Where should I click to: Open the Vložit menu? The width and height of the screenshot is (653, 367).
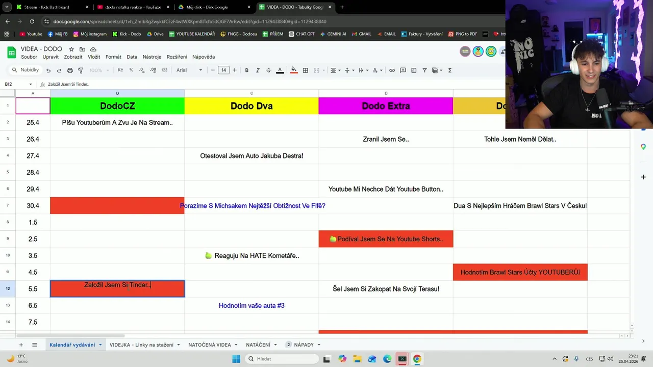94,57
